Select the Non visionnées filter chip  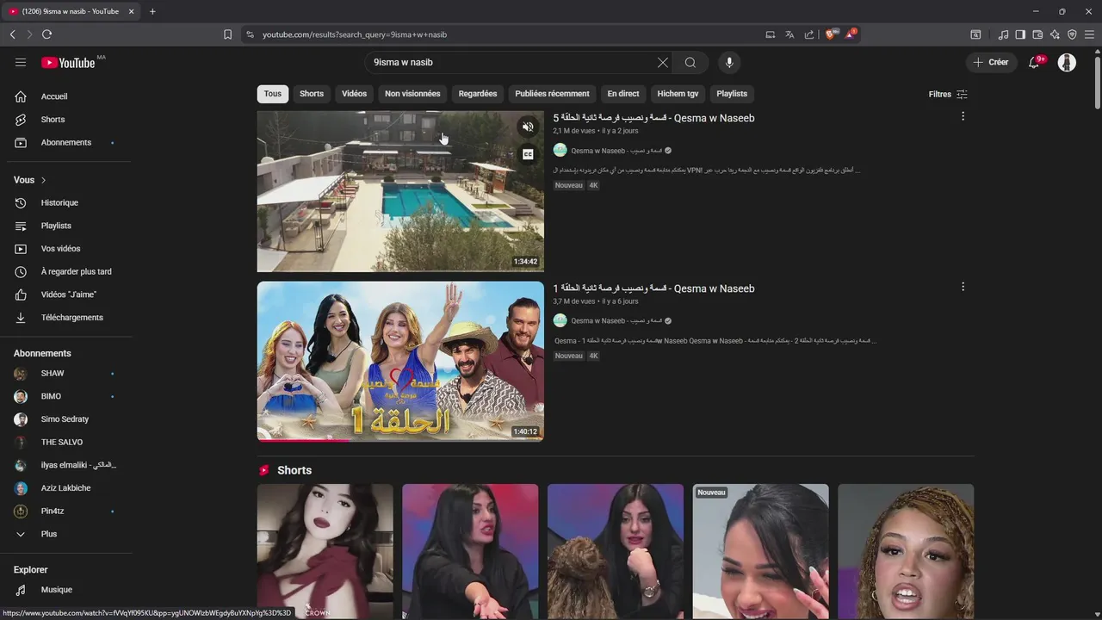pos(412,94)
